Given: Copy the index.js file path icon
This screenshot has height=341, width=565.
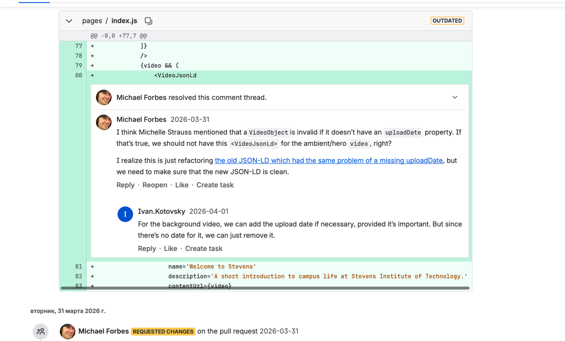Looking at the screenshot, I should (148, 21).
